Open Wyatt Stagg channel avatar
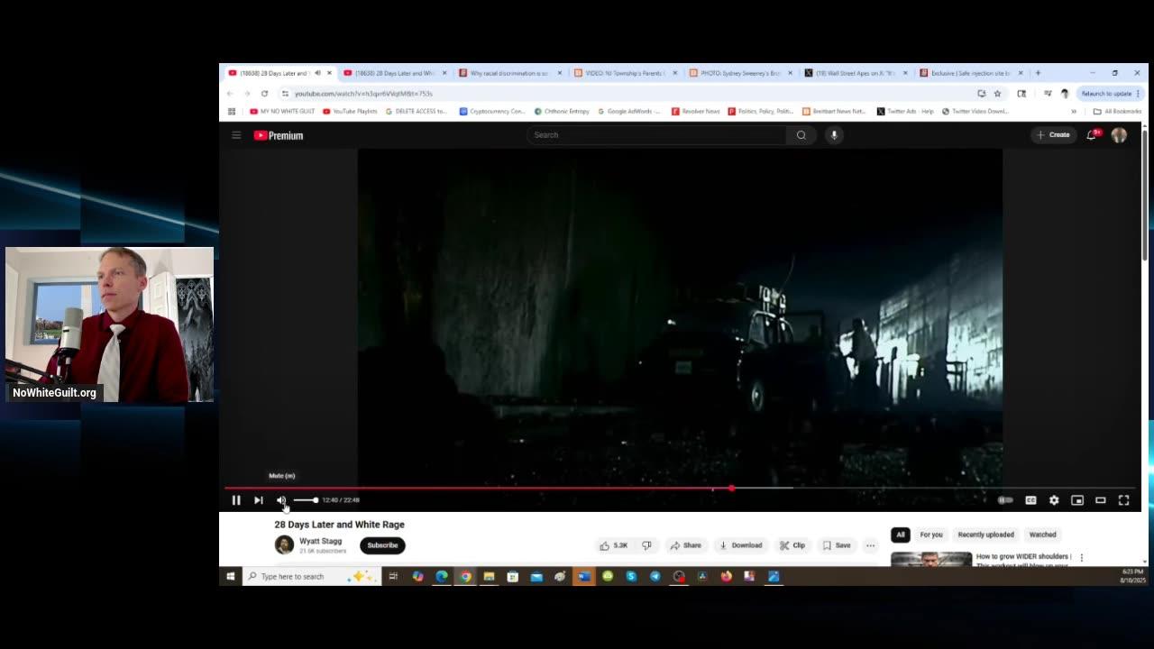 (x=284, y=544)
